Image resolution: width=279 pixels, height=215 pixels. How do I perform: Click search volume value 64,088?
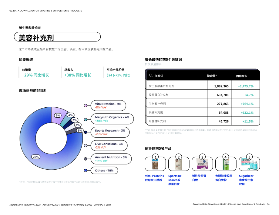coord(224,113)
